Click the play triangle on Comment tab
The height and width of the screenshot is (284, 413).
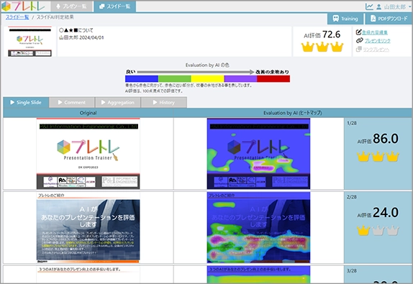pos(60,102)
